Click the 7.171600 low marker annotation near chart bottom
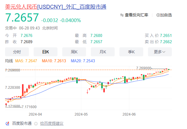Screen dimensions: 187x129 point(29,107)
